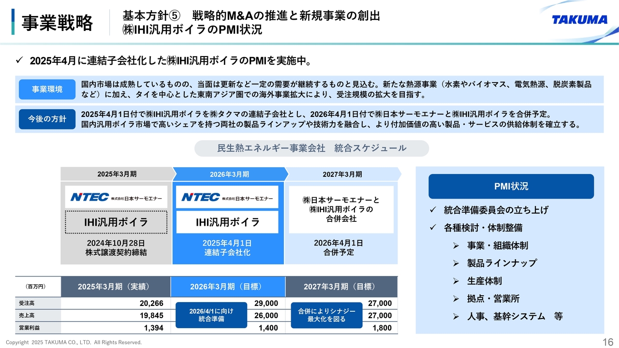The width and height of the screenshot is (619, 348).
Task: Click the checkmark beside 統合準備委員会の立ち上げ
Action: tap(433, 210)
